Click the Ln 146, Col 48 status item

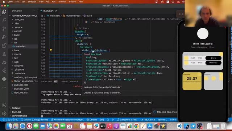(148, 120)
